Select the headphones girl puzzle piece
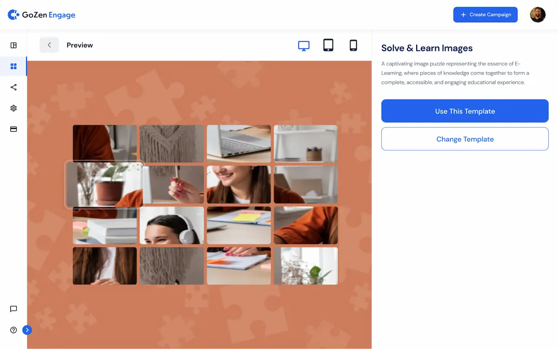This screenshot has width=558, height=349. 172,226
